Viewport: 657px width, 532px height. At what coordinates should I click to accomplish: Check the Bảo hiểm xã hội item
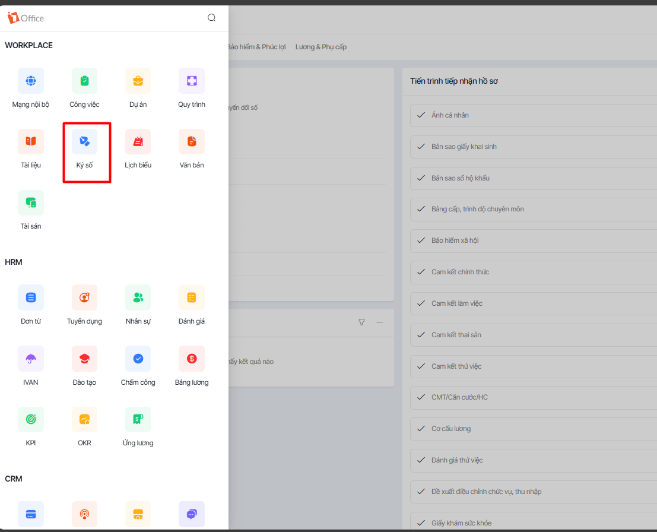[421, 240]
